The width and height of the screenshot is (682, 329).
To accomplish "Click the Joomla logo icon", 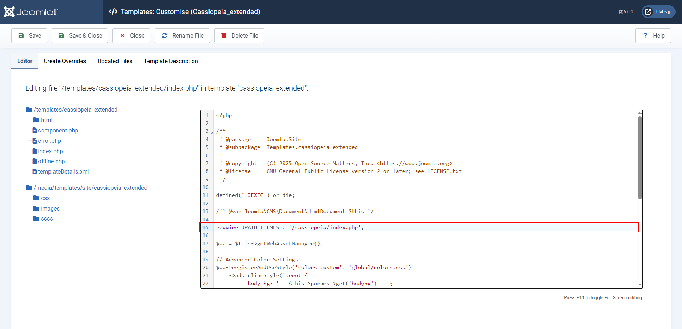I will coord(9,12).
